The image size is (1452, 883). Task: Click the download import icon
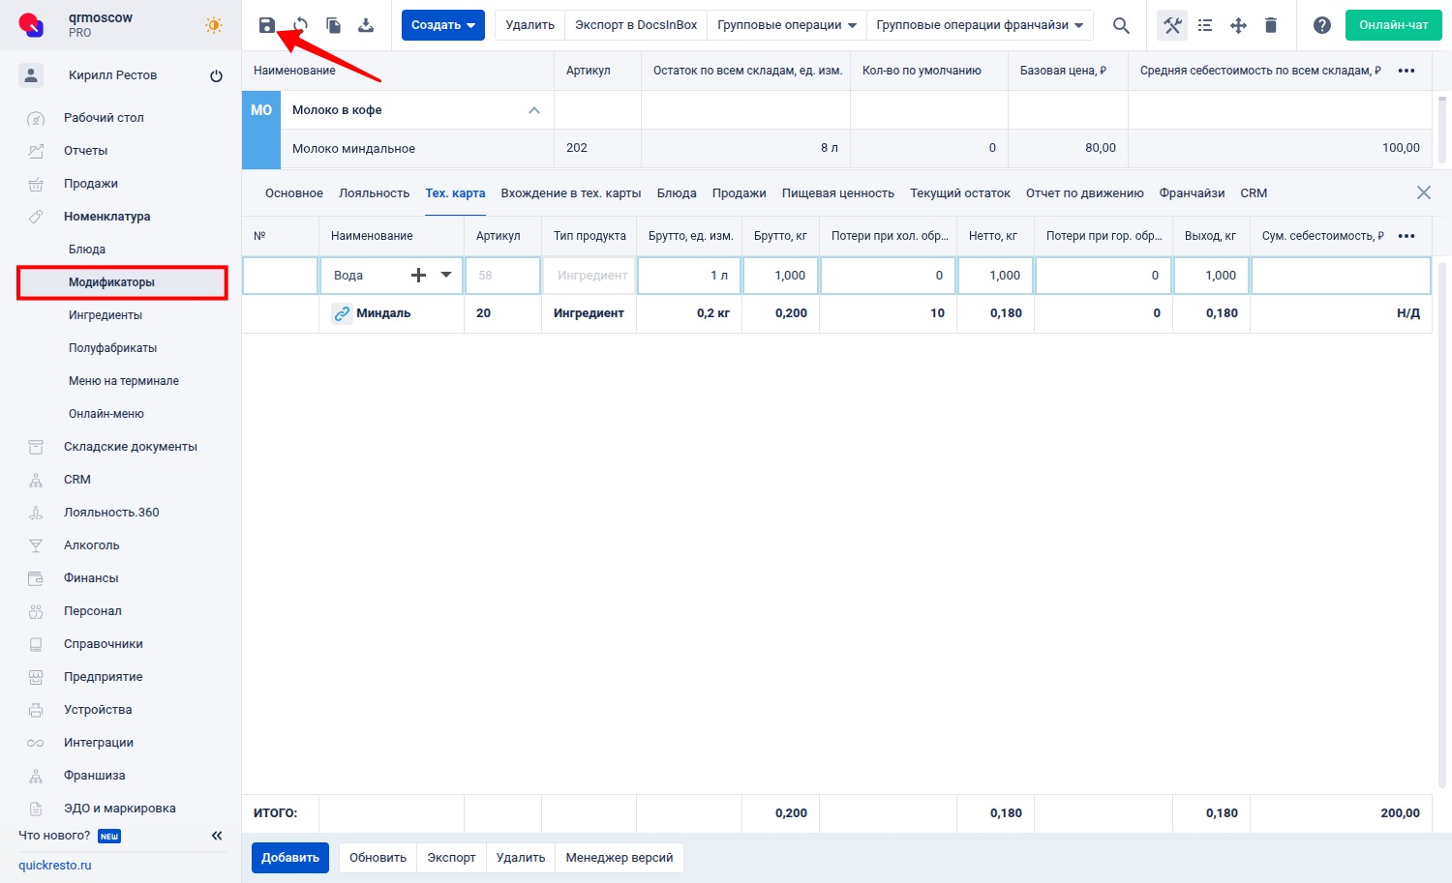(366, 25)
